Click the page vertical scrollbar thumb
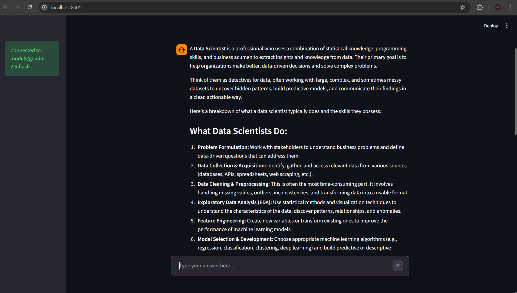Image resolution: width=517 pixels, height=293 pixels. click(516, 92)
